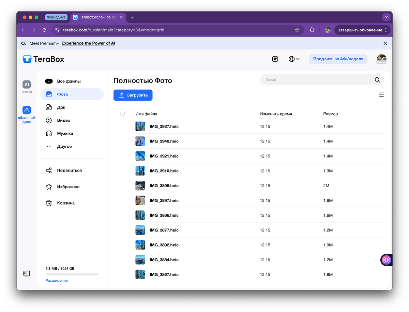
Task: Open the Другое category
Action: [x=72, y=146]
